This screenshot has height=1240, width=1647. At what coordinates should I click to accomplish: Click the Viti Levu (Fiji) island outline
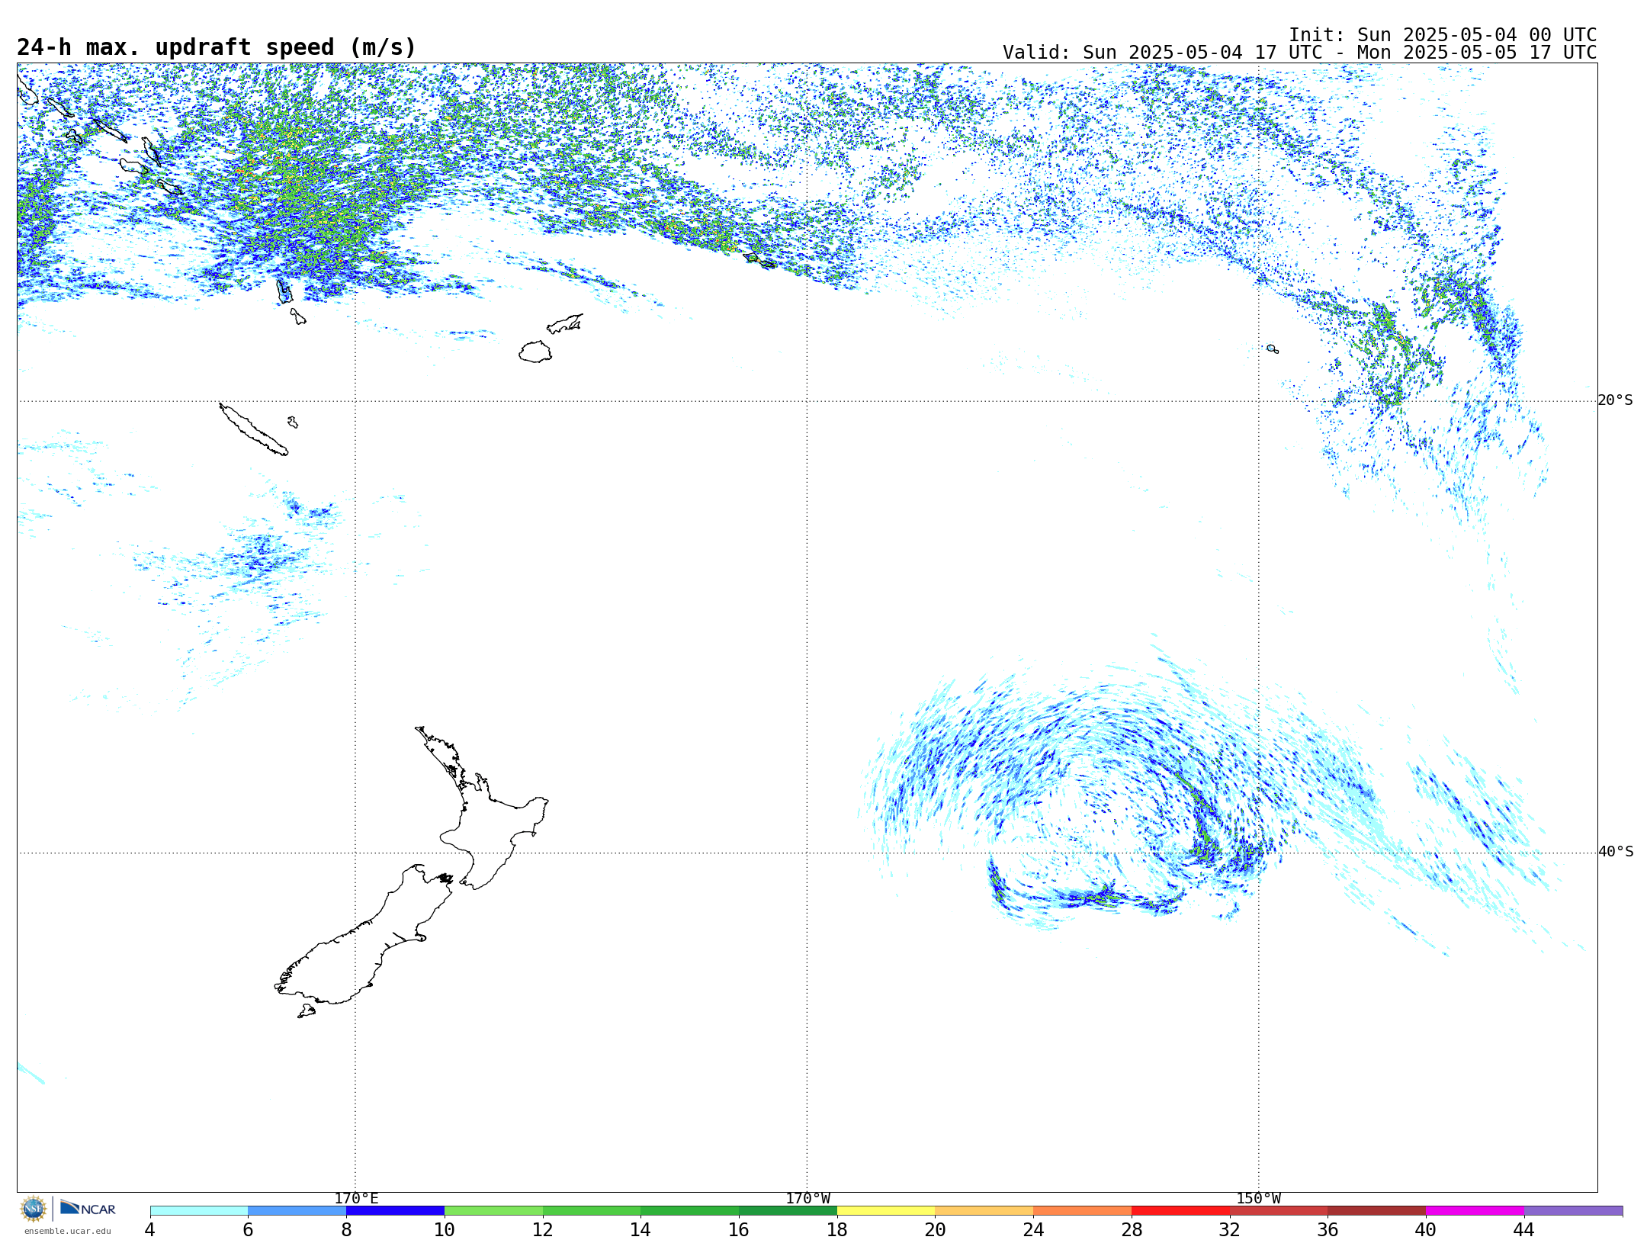(x=535, y=352)
